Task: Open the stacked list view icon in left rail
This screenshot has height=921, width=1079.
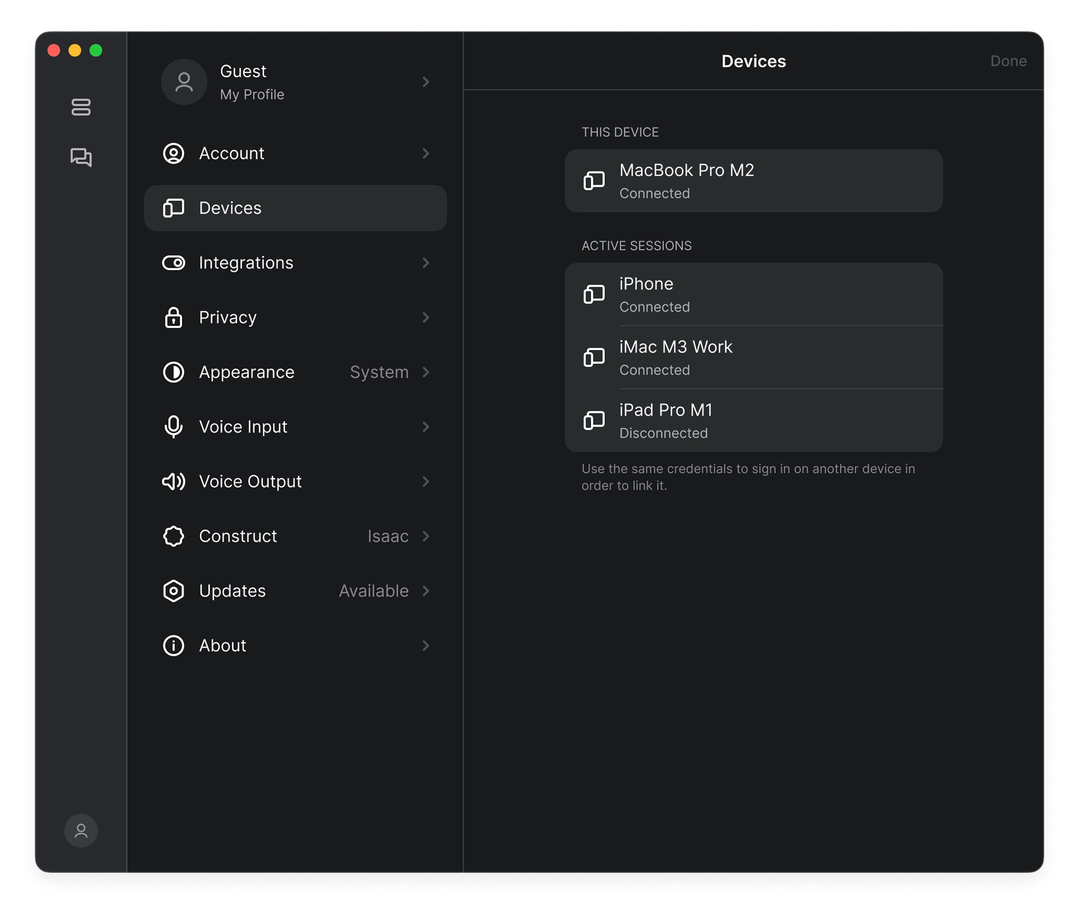Action: click(x=81, y=107)
